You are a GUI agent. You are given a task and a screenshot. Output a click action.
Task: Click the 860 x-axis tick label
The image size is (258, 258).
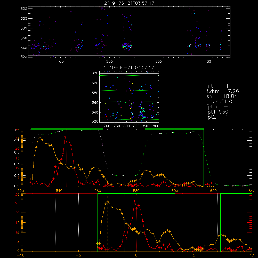pyautogui.click(x=156, y=126)
